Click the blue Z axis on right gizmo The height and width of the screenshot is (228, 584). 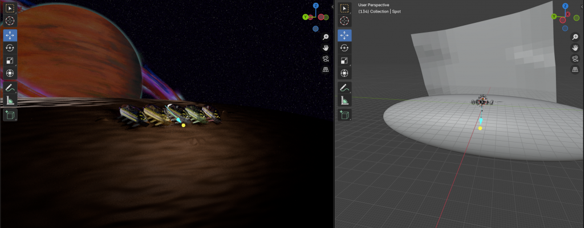coord(565,6)
